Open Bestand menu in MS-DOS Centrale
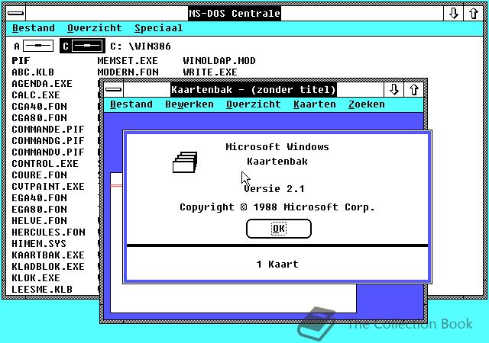 [x=34, y=28]
